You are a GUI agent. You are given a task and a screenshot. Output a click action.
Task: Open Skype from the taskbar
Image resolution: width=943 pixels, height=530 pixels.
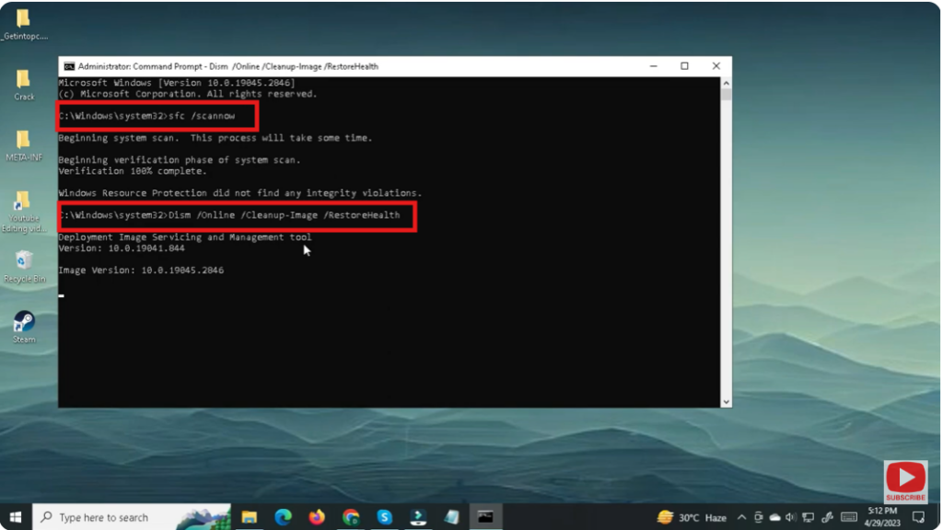(x=384, y=517)
